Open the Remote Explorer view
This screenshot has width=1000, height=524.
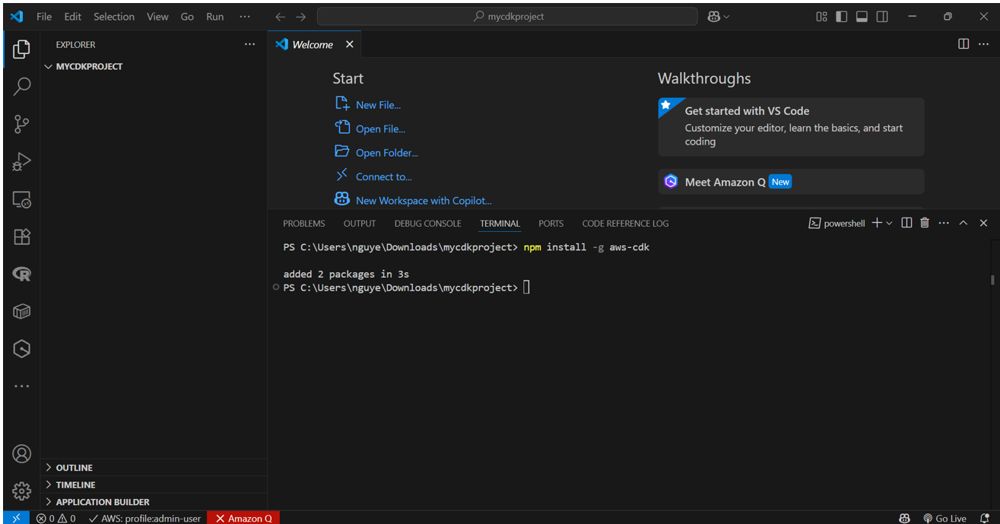(x=21, y=198)
